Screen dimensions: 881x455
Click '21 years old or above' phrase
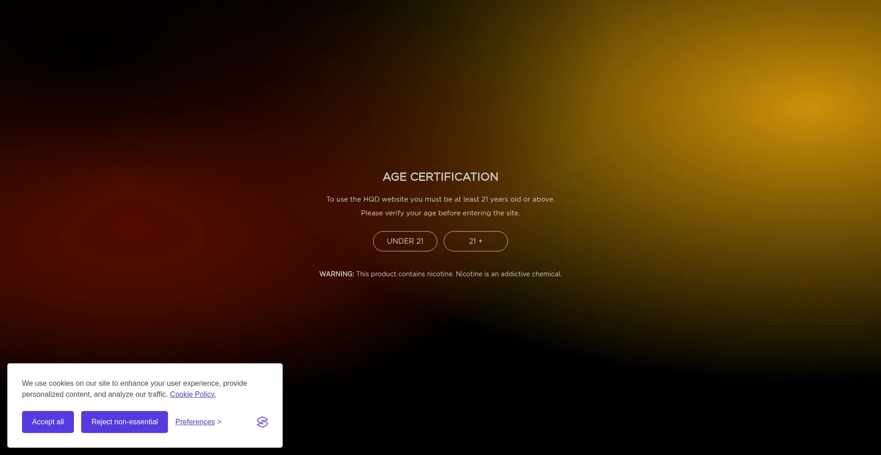pyautogui.click(x=518, y=199)
